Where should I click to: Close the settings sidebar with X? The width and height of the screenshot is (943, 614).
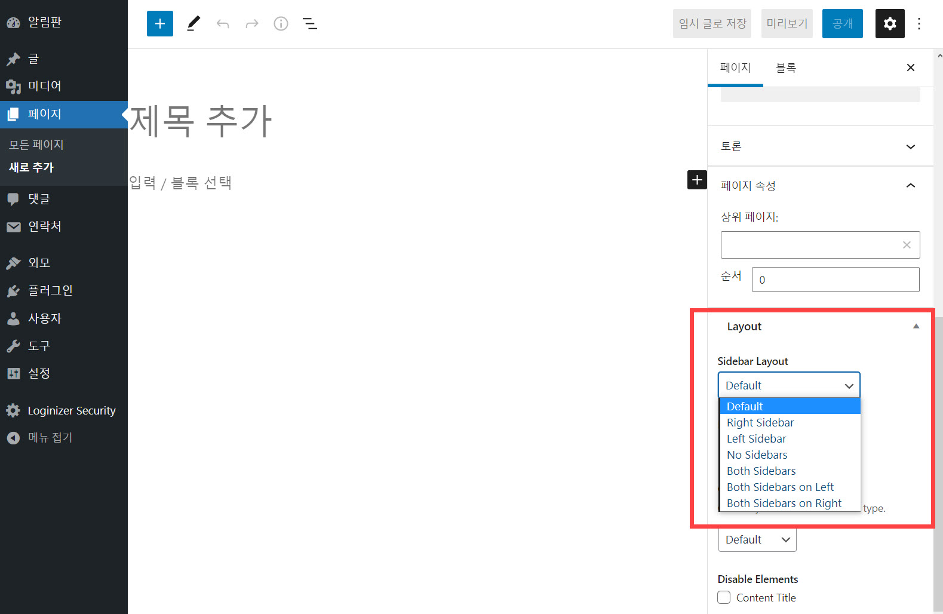point(911,67)
